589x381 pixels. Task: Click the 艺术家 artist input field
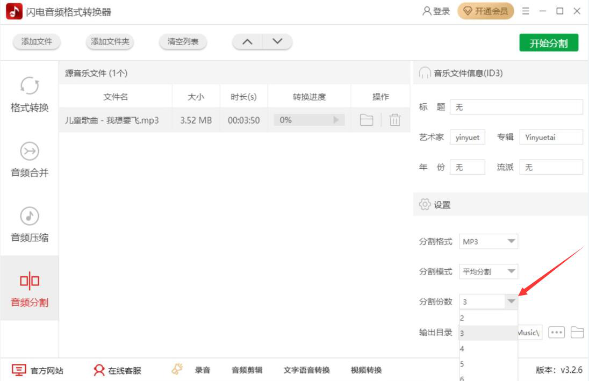468,137
